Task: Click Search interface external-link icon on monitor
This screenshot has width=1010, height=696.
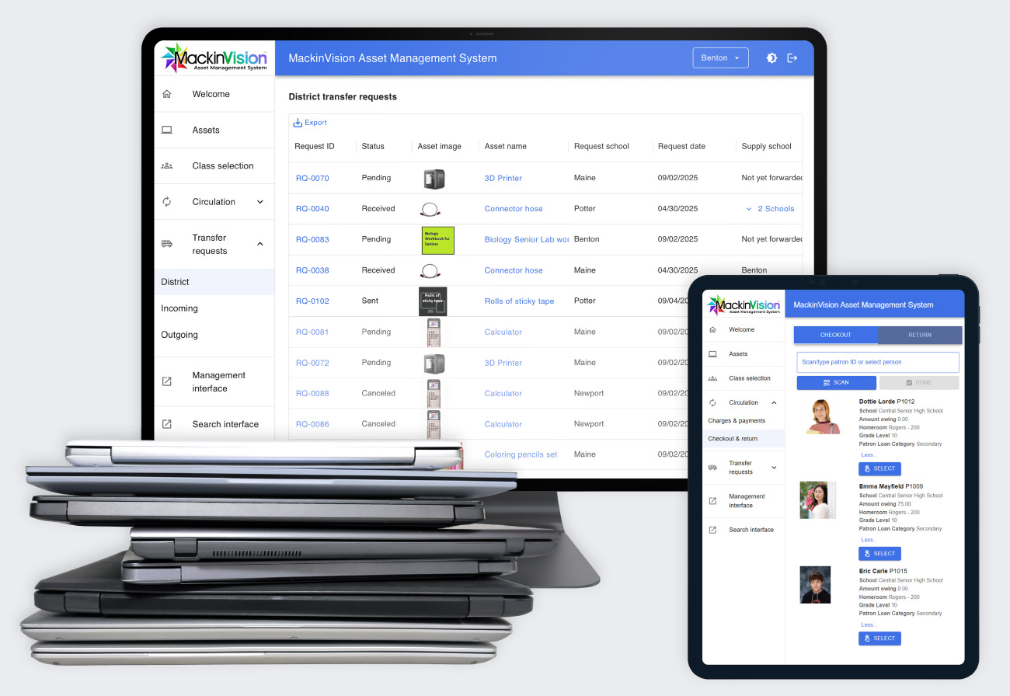Action: click(x=166, y=424)
